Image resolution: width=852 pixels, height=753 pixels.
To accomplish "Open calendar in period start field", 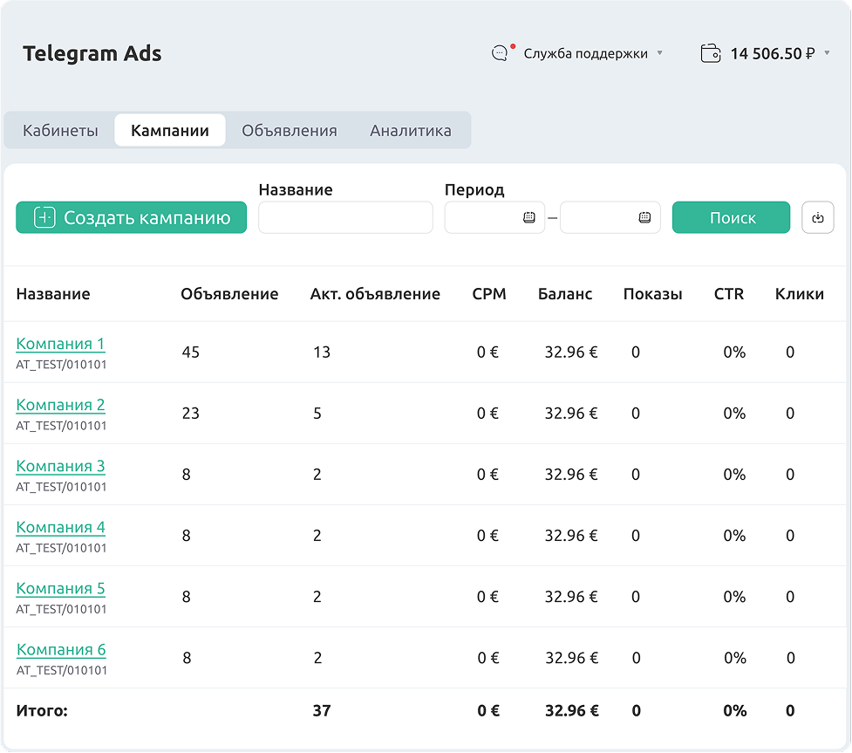I will (x=528, y=217).
